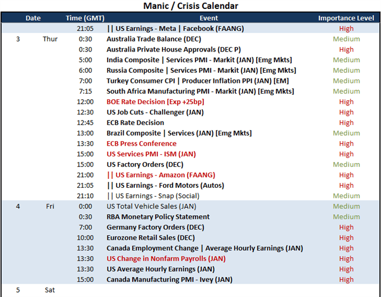Click 'US Earnings - Snap (Social)' event
This screenshot has width=381, height=297.
coord(153,196)
